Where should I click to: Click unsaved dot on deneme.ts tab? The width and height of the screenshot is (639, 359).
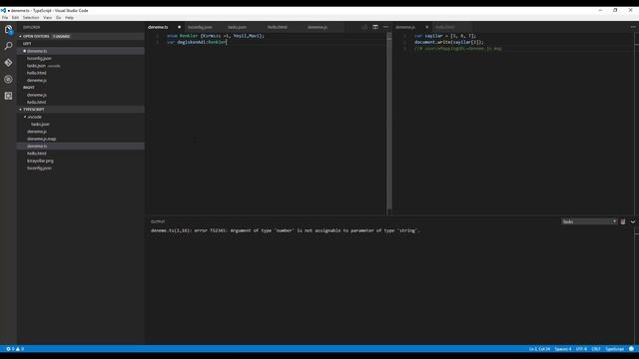pyautogui.click(x=179, y=27)
